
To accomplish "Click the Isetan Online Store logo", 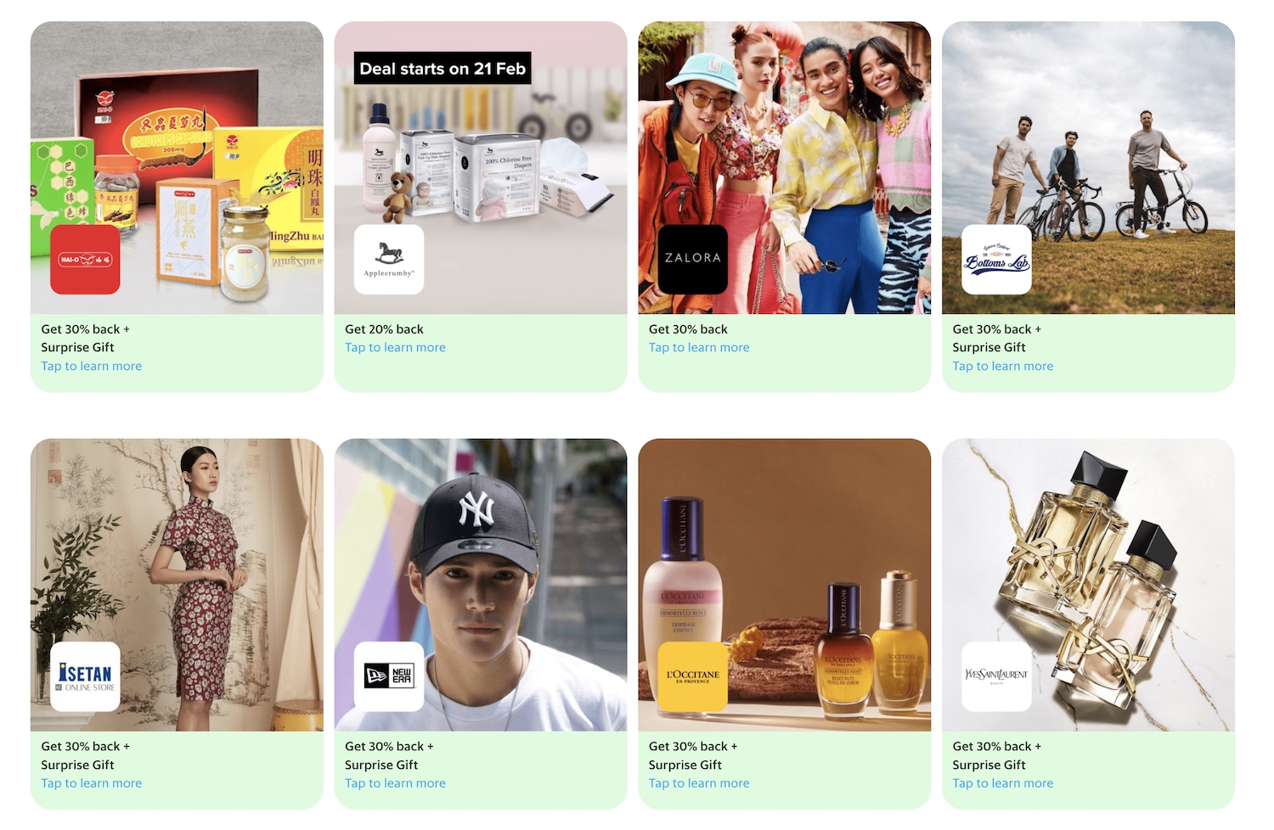I will point(85,676).
